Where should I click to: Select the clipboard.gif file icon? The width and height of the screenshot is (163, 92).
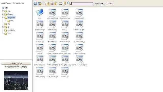pyautogui.click(x=40, y=24)
